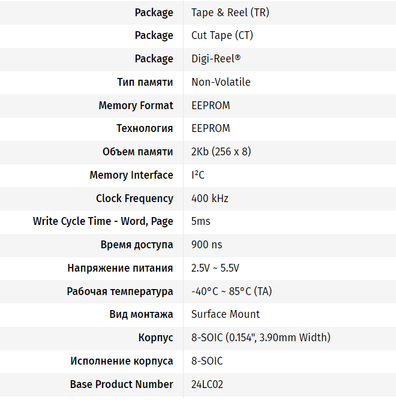Click the EEPROM value beside Технология
The height and width of the screenshot is (400, 396).
pyautogui.click(x=211, y=128)
